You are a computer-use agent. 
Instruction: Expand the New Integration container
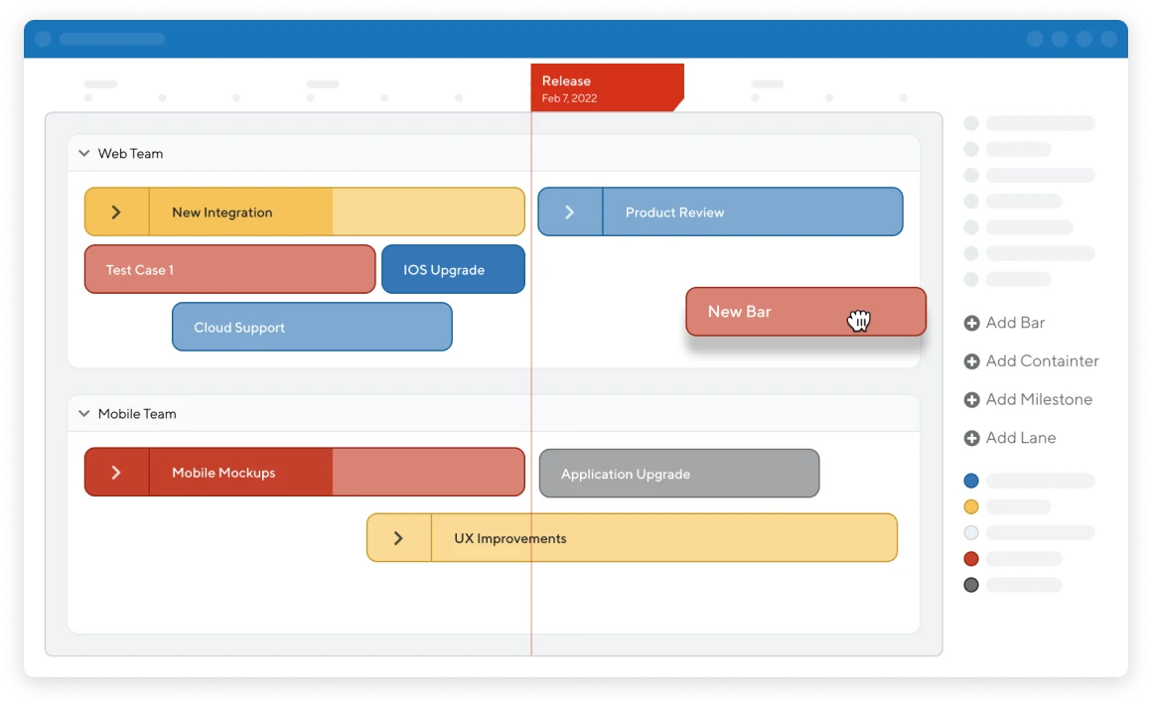[x=116, y=212]
